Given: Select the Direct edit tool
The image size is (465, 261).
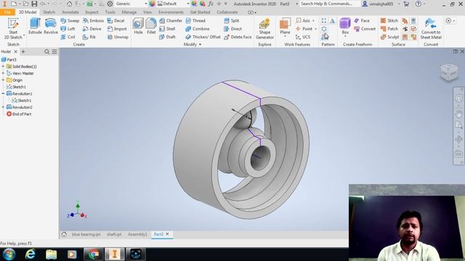Looking at the screenshot, I should [232, 29].
